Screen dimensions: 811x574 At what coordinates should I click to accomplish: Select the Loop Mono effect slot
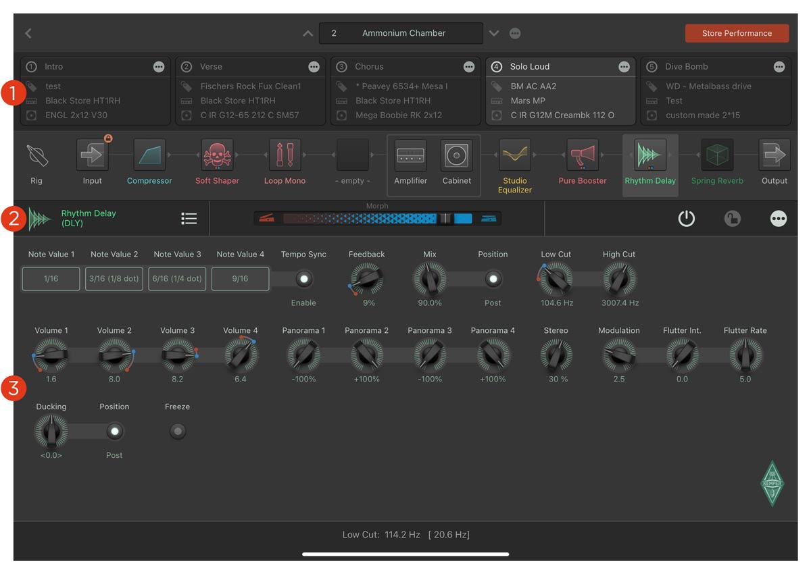pos(285,155)
